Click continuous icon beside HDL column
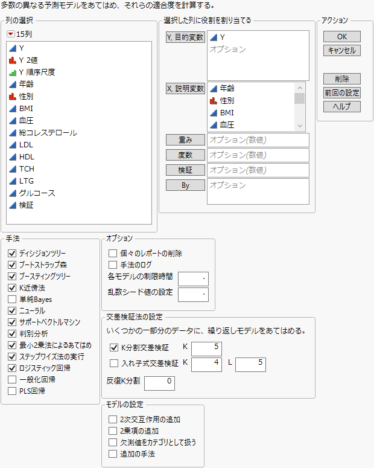This screenshot has height=468, width=374. (x=13, y=157)
